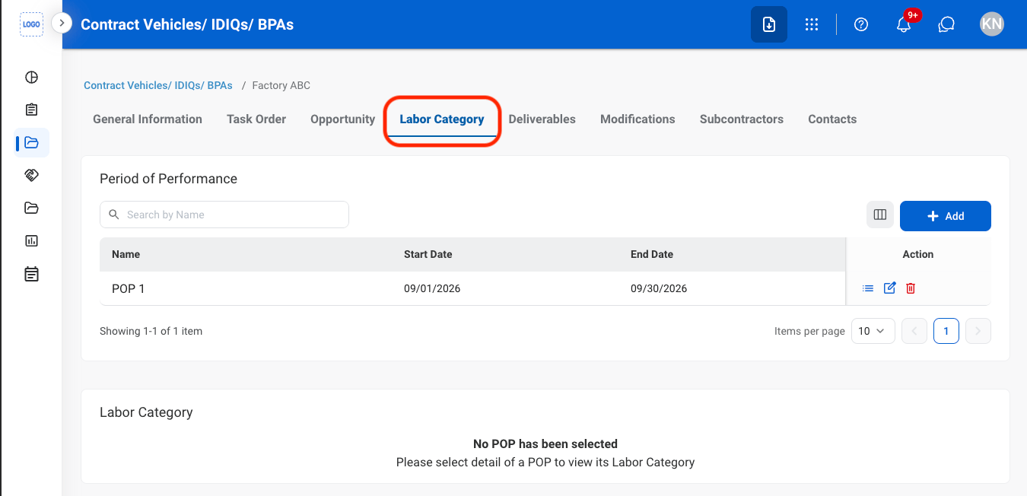Viewport: 1027px width, 496px height.
Task: Click the download icon in the top bar
Action: [x=769, y=24]
